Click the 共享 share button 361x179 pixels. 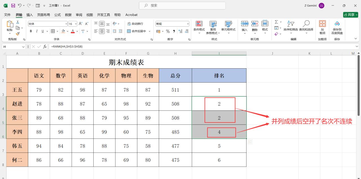point(351,15)
